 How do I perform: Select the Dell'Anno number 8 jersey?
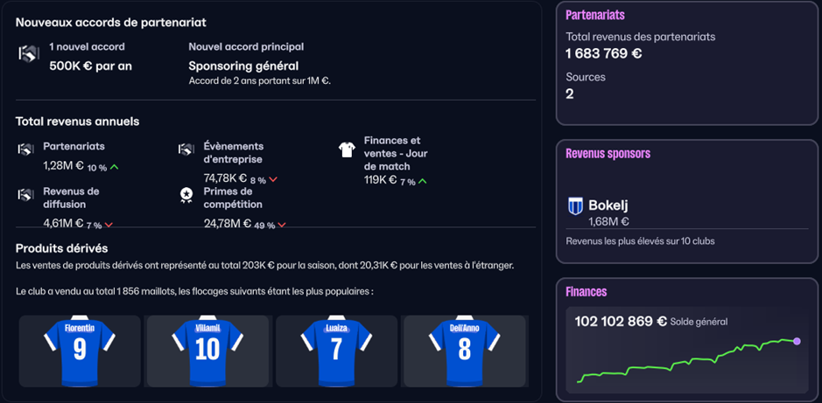pos(464,351)
